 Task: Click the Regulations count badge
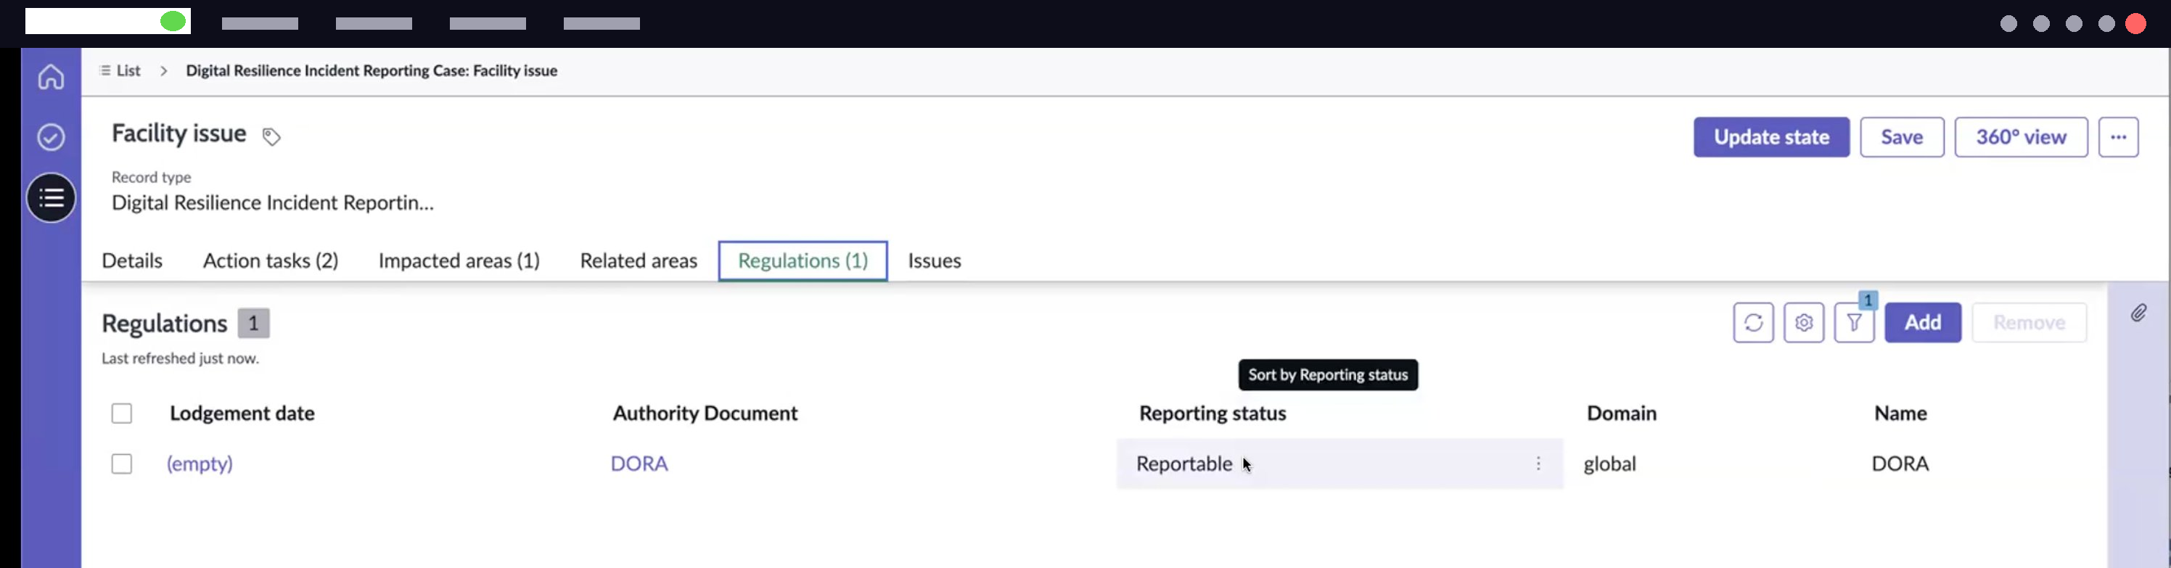pyautogui.click(x=253, y=324)
